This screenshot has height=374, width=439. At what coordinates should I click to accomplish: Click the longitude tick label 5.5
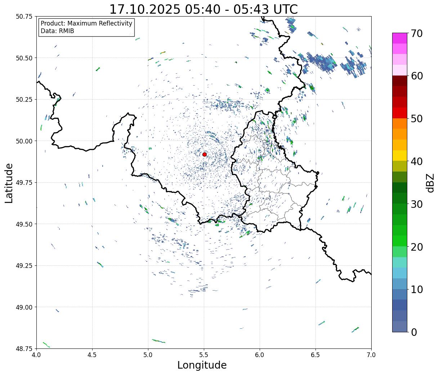point(204,355)
